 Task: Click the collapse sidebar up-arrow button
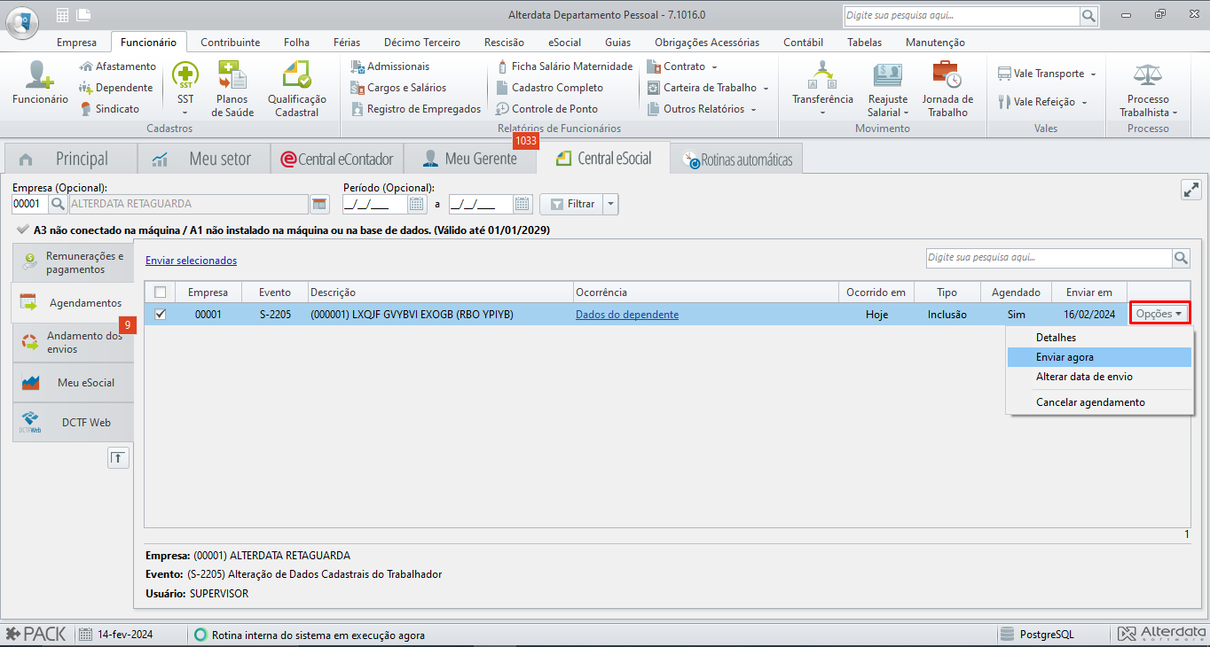(118, 457)
